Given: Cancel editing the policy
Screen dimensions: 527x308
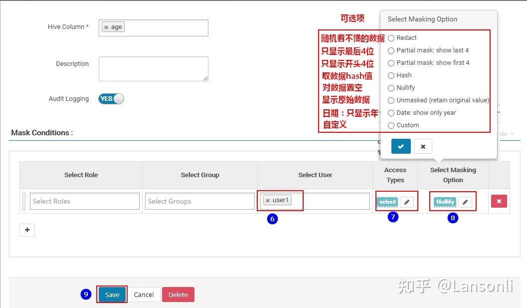Looking at the screenshot, I should pos(144,295).
